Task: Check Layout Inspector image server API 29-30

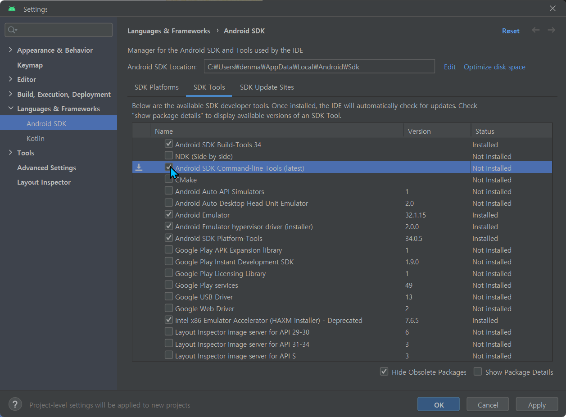Action: [169, 331]
